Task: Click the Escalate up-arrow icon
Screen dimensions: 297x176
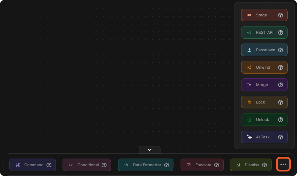Action: pyautogui.click(x=189, y=165)
